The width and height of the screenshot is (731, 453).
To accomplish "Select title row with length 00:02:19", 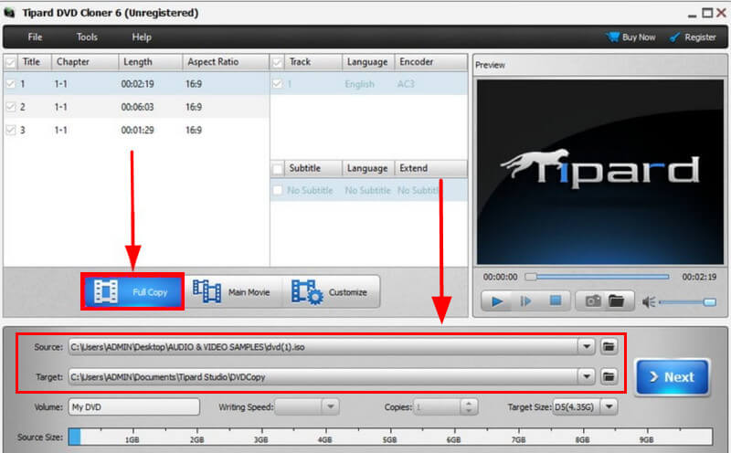I will pyautogui.click(x=136, y=84).
